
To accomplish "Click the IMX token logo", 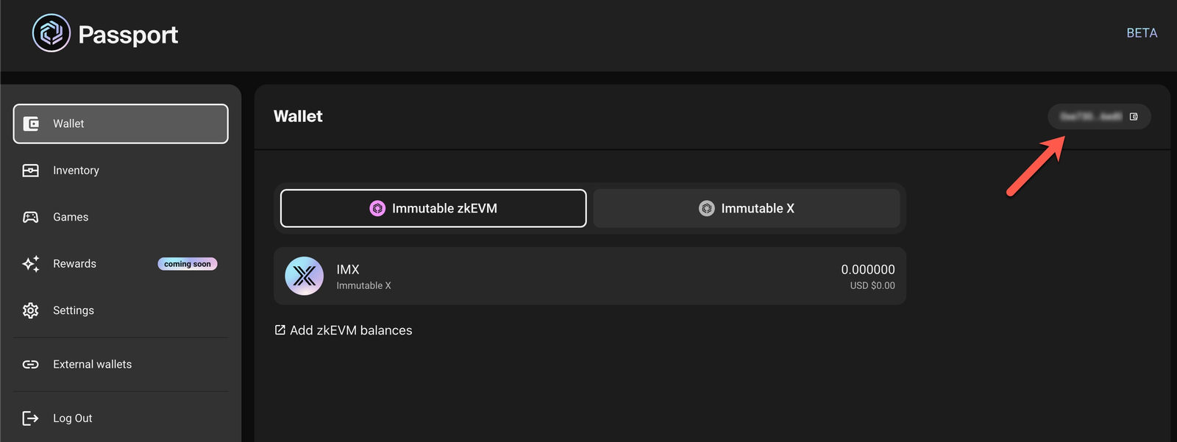I will (x=305, y=276).
